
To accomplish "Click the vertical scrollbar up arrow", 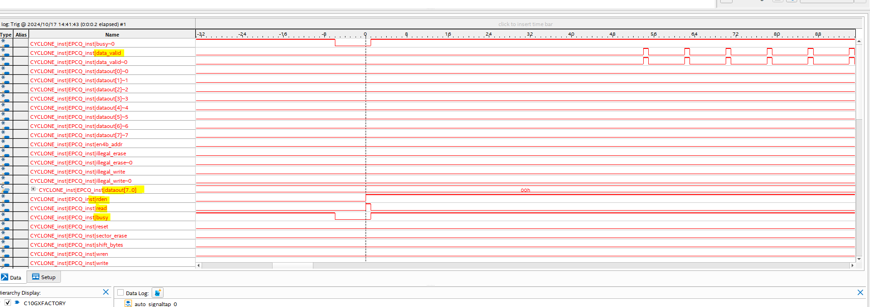I will [x=859, y=41].
